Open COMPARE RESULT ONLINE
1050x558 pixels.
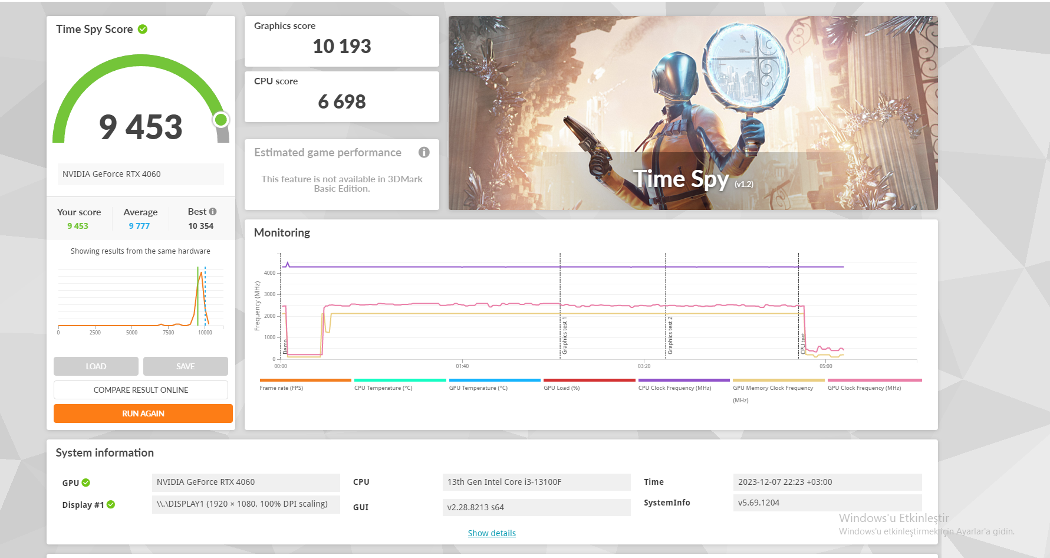point(141,390)
